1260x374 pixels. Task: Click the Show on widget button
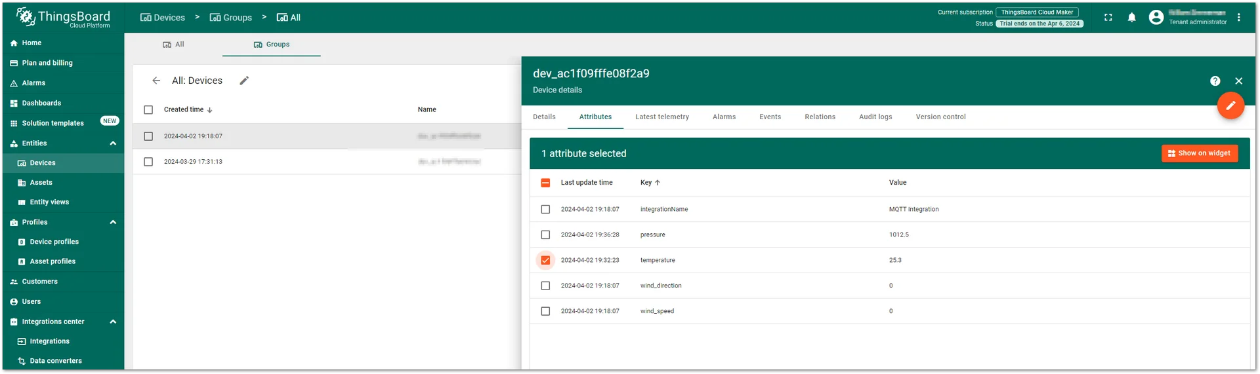1200,153
